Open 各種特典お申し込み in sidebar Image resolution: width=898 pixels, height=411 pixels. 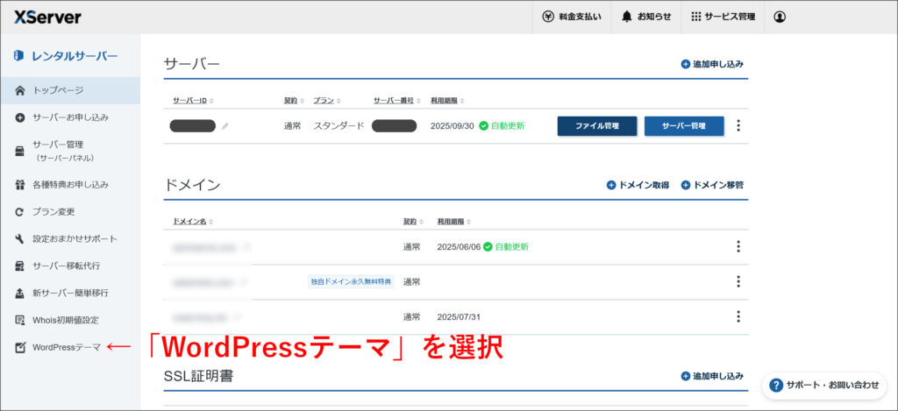(x=70, y=185)
